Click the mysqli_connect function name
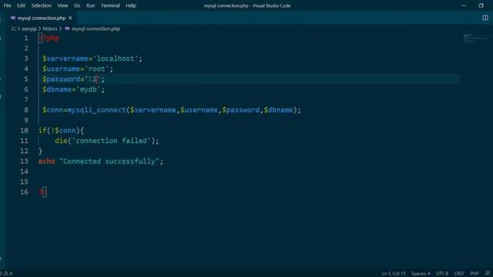The width and height of the screenshot is (493, 277). click(x=96, y=110)
